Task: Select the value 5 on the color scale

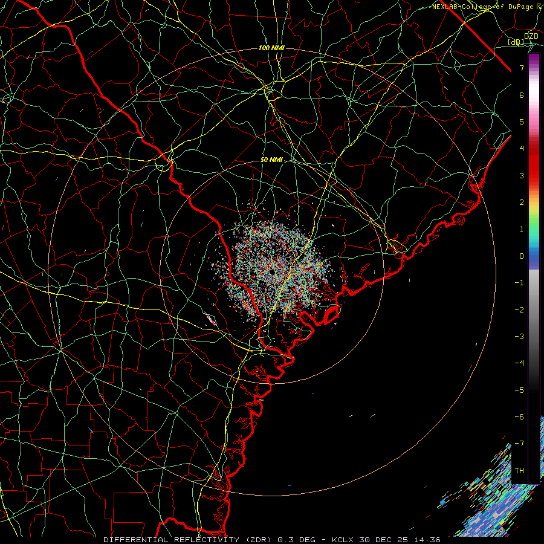Action: click(522, 121)
